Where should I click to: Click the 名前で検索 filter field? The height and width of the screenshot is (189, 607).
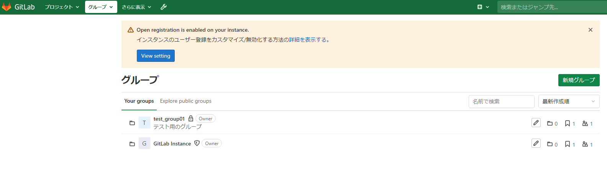[x=501, y=102]
